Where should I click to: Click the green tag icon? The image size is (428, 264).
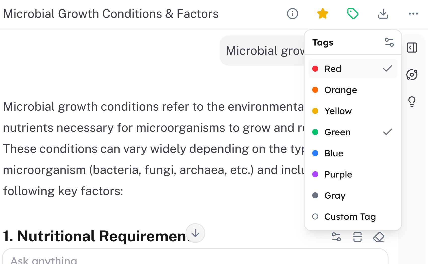(353, 14)
